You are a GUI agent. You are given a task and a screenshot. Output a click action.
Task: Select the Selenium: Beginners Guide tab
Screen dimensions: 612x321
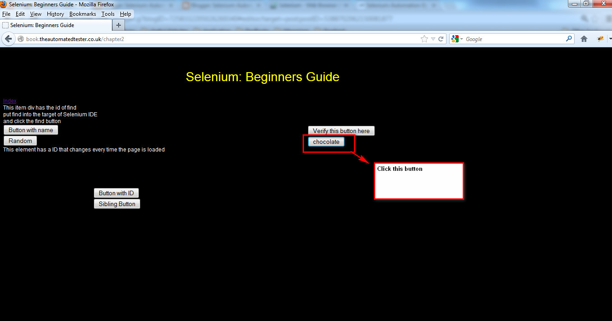tap(54, 25)
